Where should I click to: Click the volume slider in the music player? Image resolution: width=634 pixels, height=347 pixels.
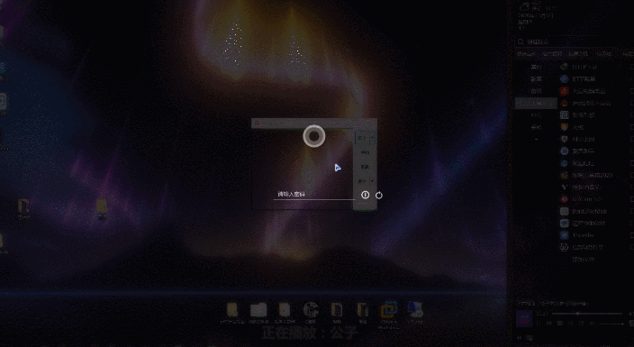(611, 324)
